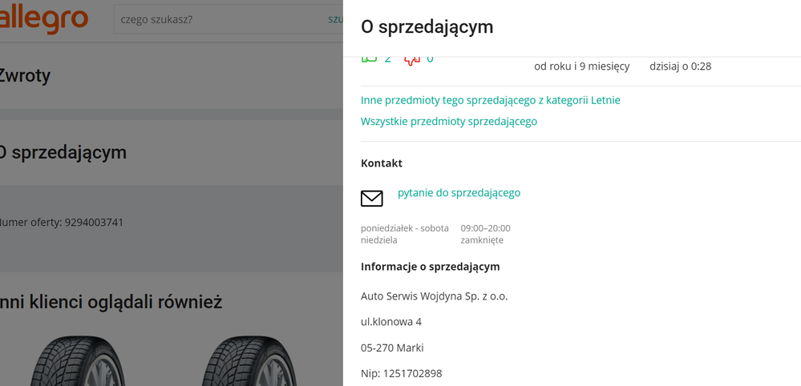Click 'Informacje o sprzedającym' heading

tap(430, 266)
